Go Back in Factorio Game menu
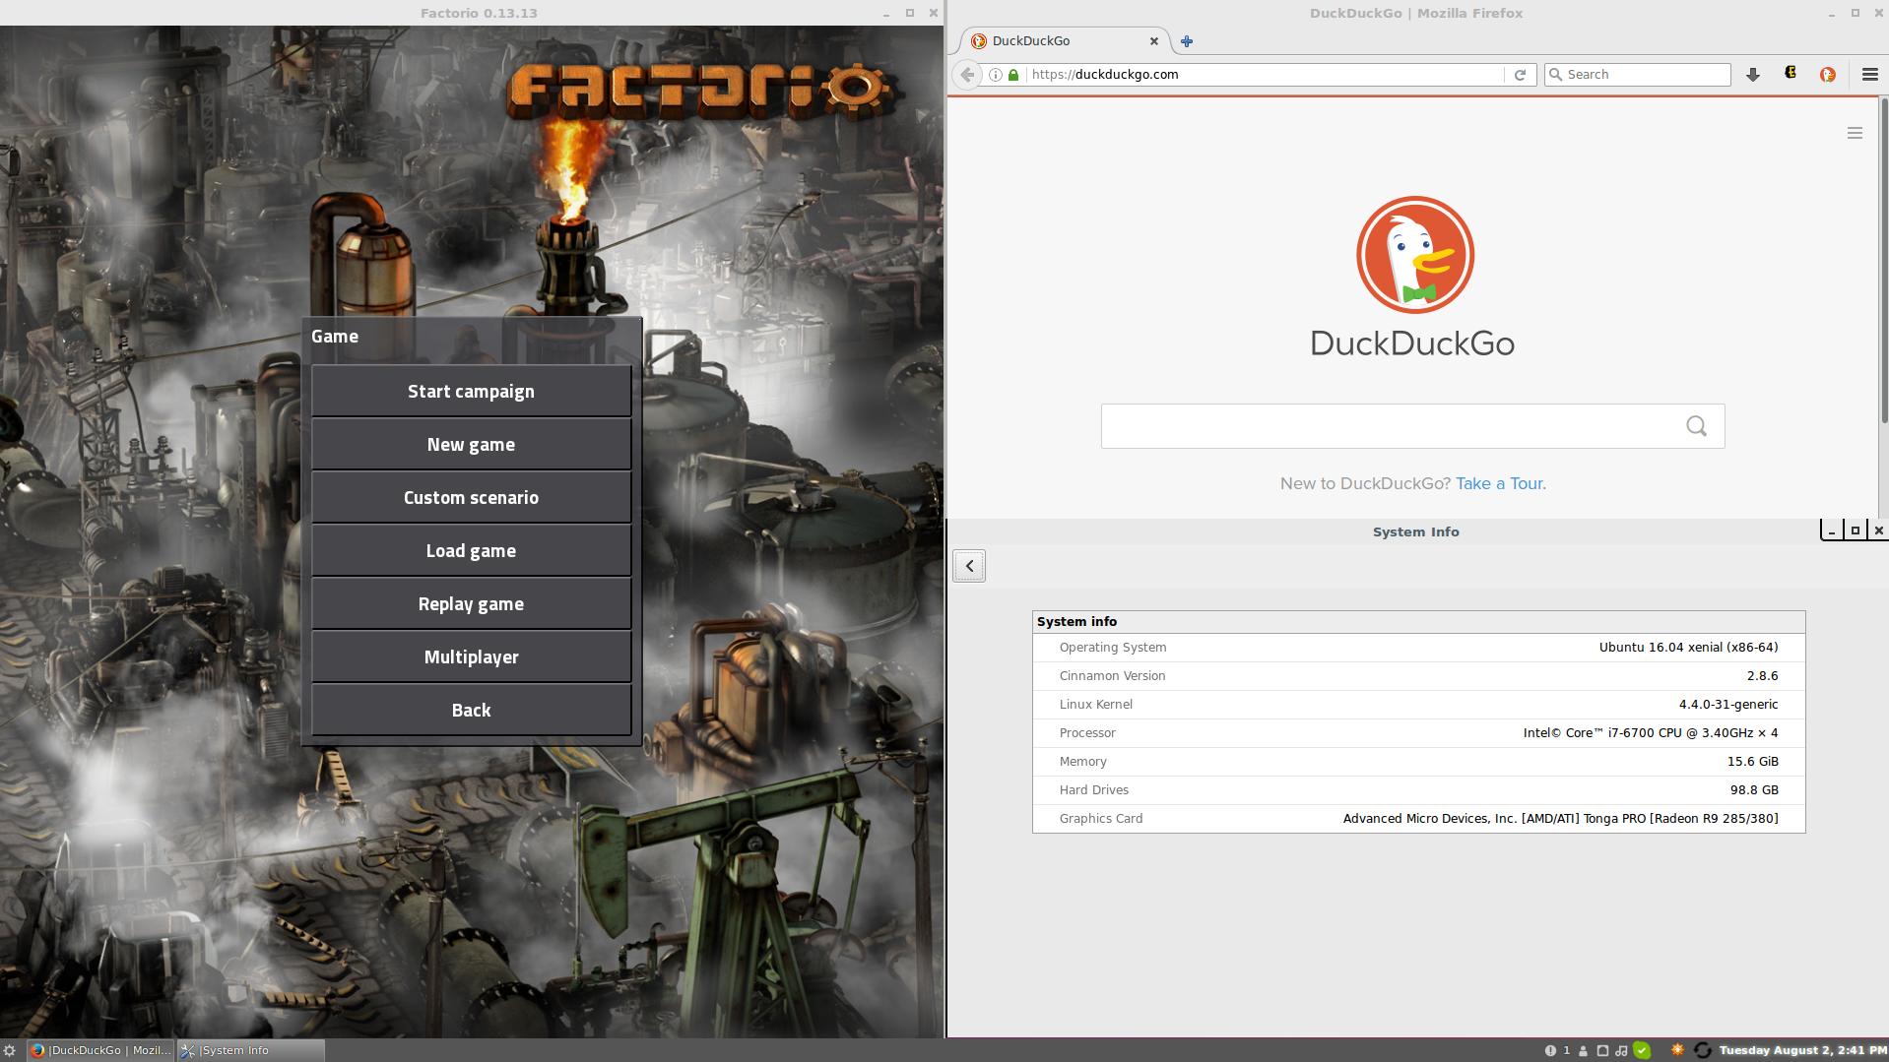This screenshot has height=1062, width=1889. click(x=471, y=710)
